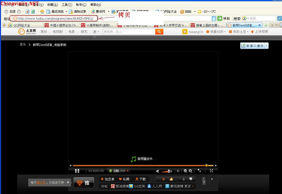Image resolution: width=282 pixels, height=194 pixels.
Task: Pause the playing audio
Action: pos(77,171)
